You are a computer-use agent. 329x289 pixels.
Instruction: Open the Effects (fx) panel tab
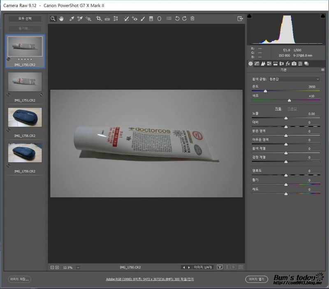[x=287, y=64]
